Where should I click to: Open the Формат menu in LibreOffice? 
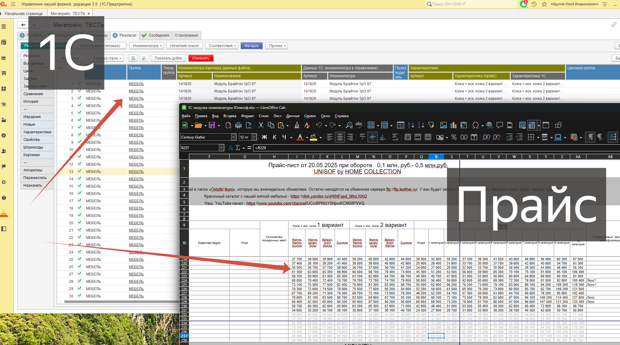click(247, 116)
